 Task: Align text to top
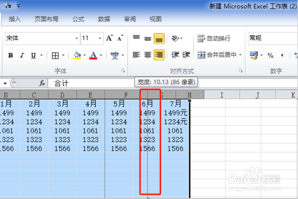136,38
